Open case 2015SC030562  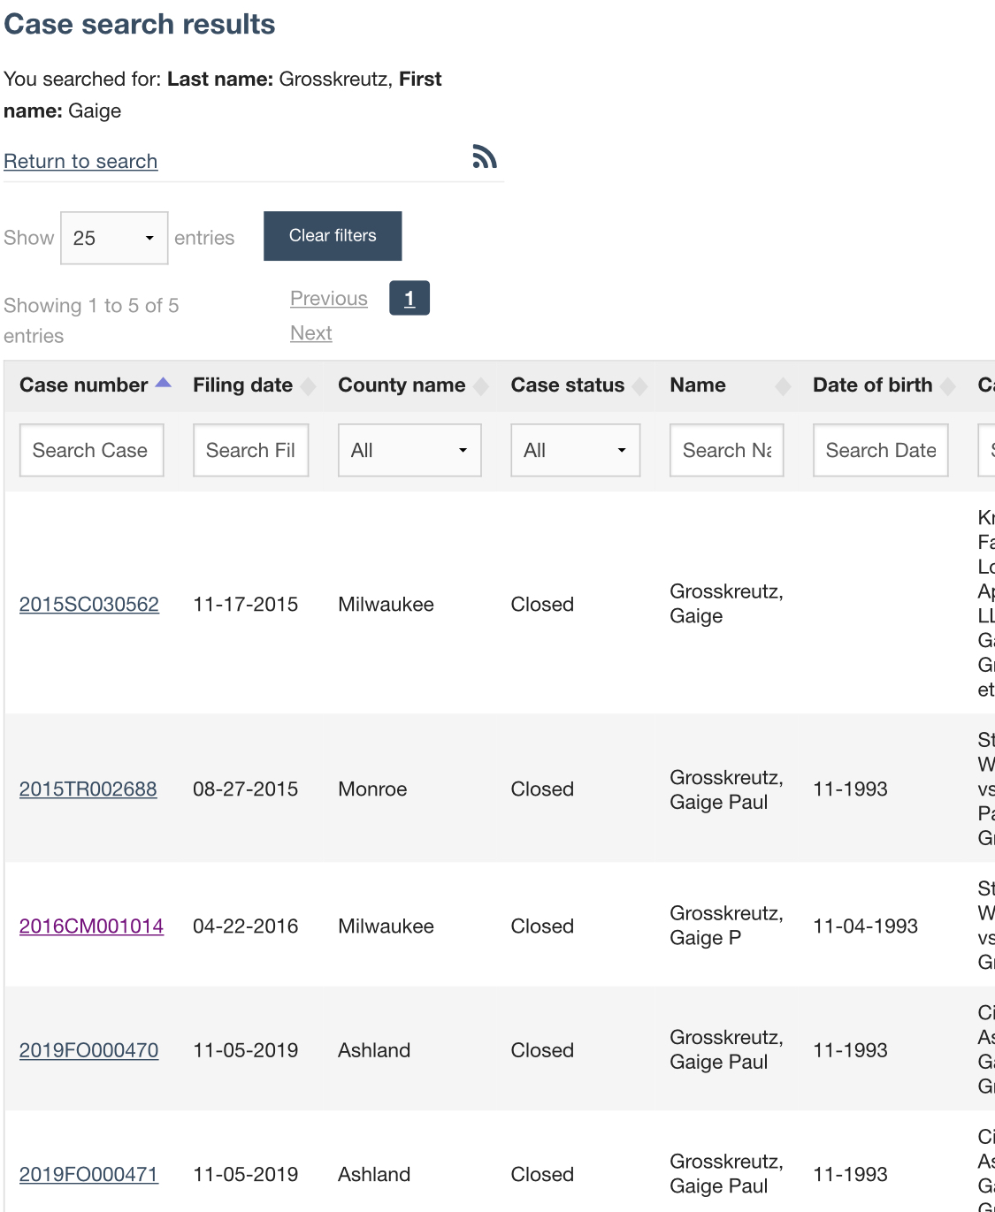(89, 605)
